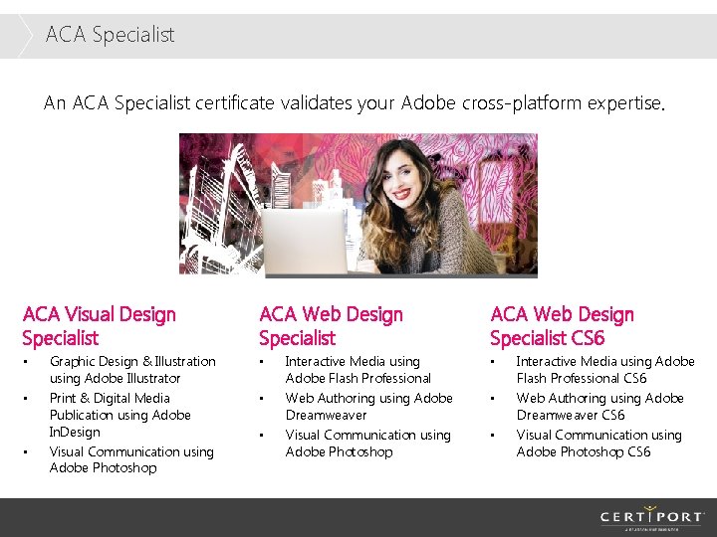Click 'Print & Digital Media Publication using Adobe InDesign'
717x537 pixels.
119,415
